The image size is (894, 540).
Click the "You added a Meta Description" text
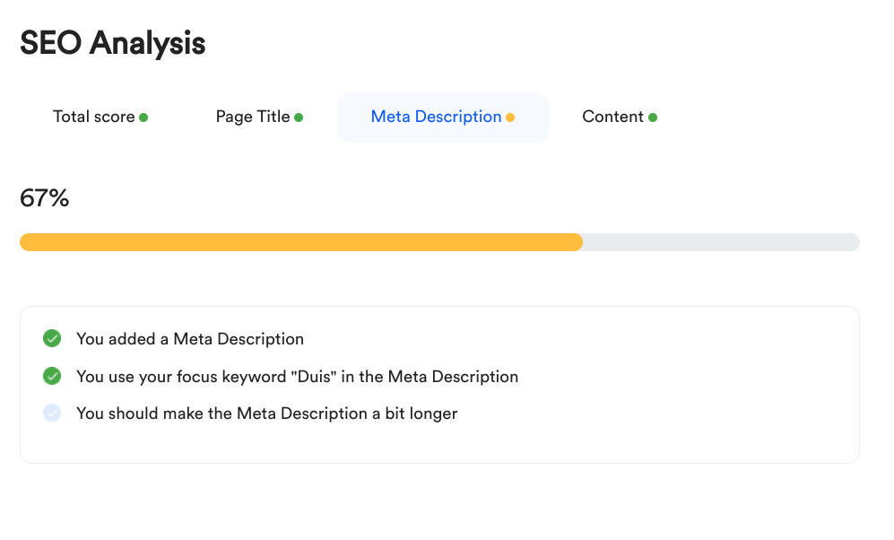coord(190,339)
